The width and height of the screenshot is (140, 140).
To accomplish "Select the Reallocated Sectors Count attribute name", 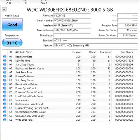I will point(30,68).
